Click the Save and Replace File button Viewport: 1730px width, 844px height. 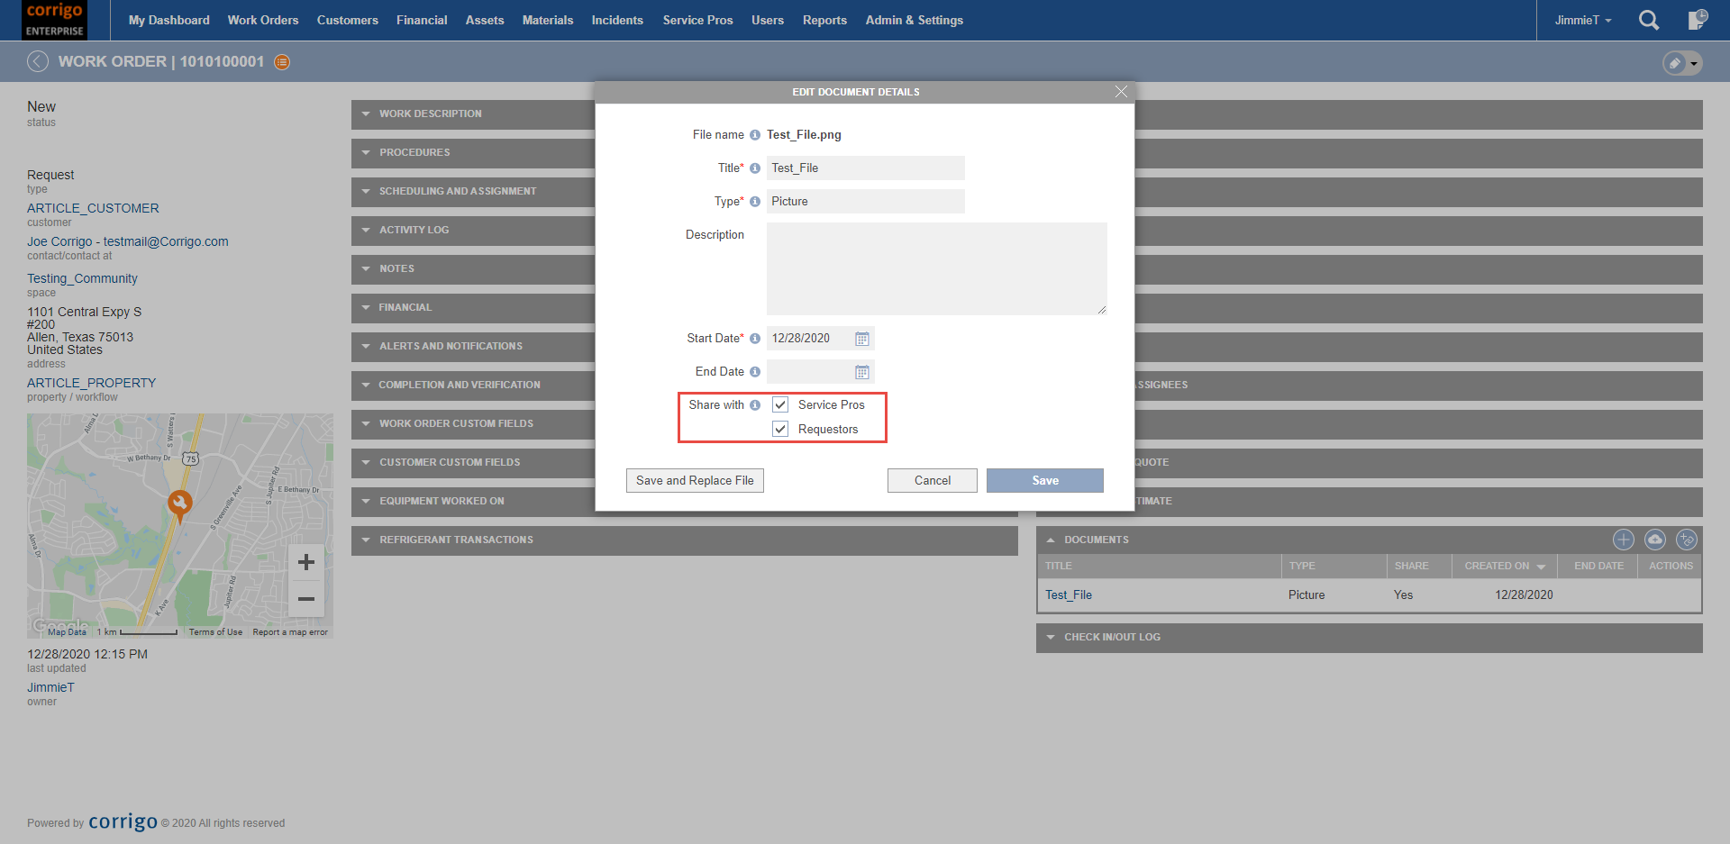pyautogui.click(x=695, y=481)
